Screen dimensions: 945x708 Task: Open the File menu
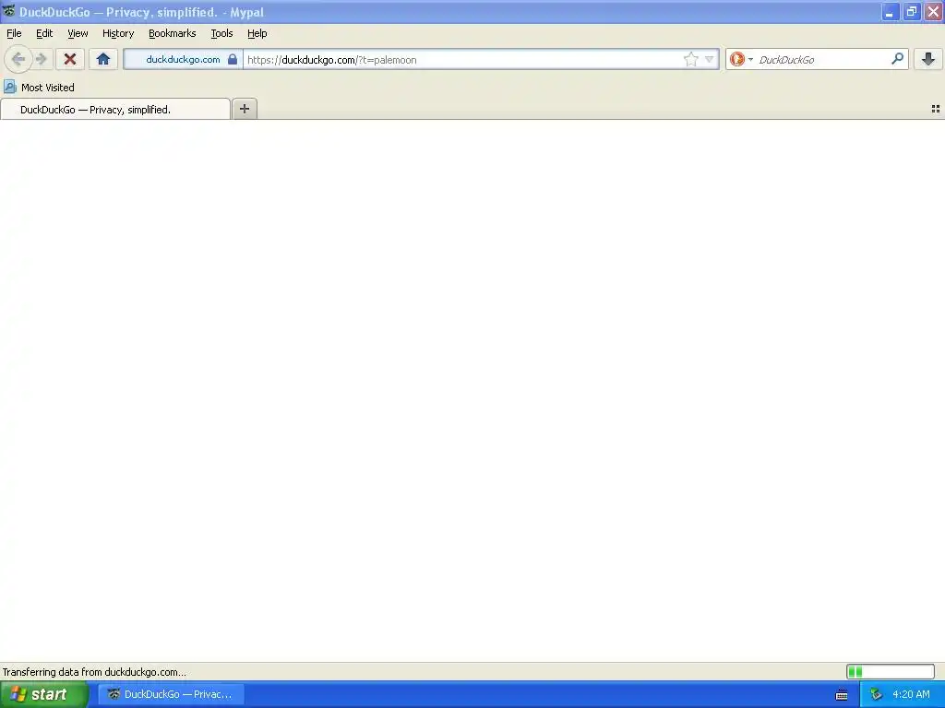click(14, 33)
